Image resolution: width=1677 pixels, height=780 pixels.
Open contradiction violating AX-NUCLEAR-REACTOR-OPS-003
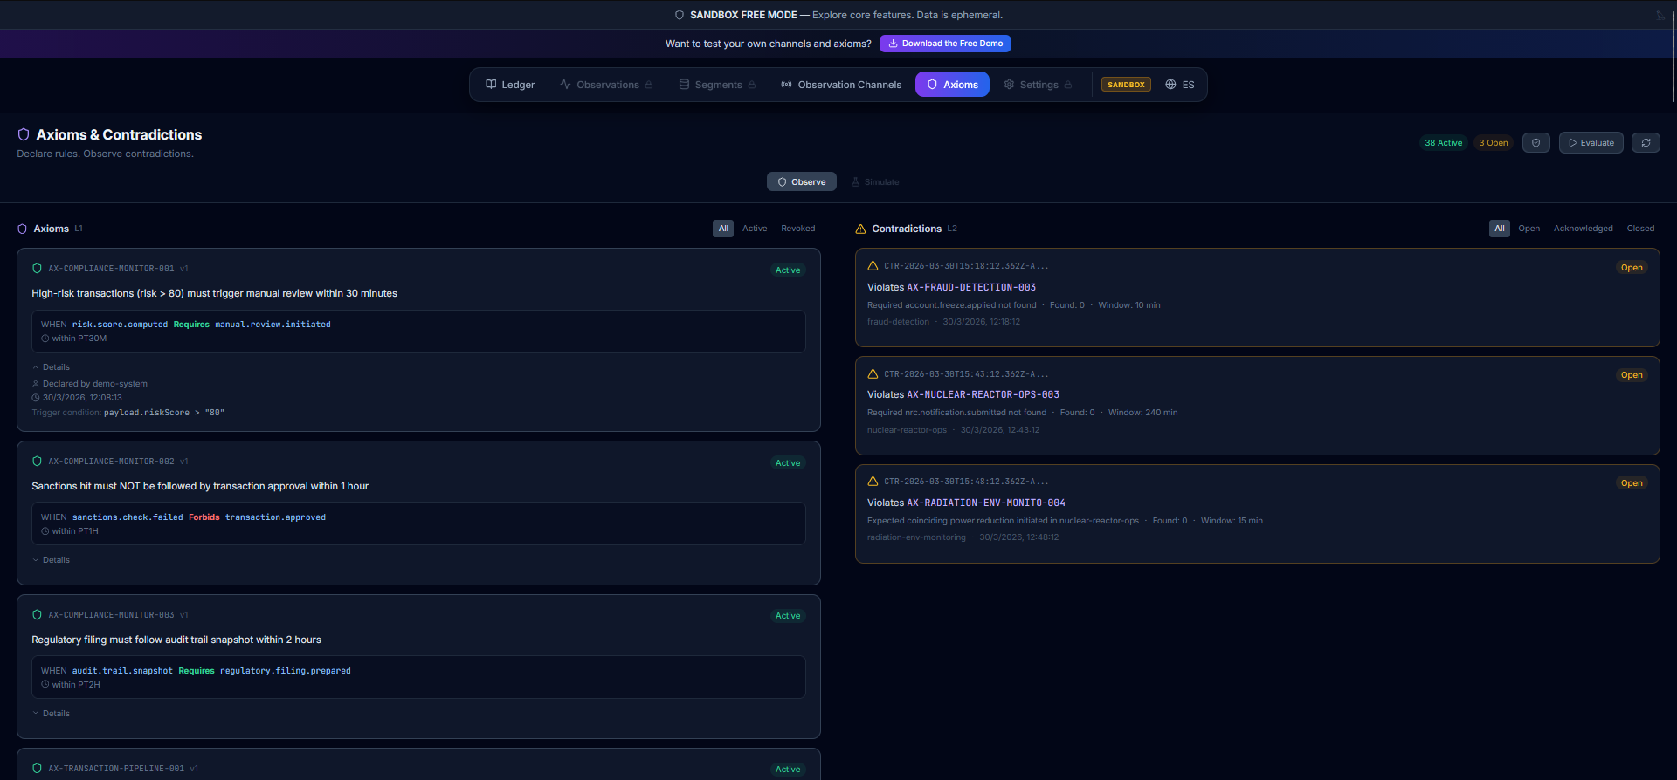coord(1257,406)
